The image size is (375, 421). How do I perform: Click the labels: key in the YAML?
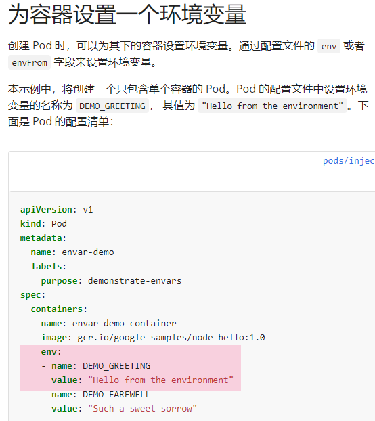coord(48,267)
